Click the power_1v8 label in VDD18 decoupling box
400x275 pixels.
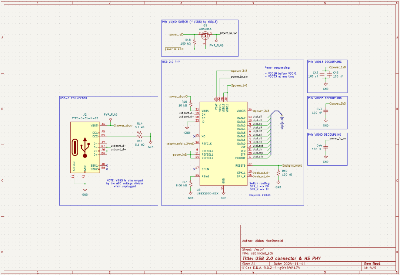pyautogui.click(x=338, y=68)
